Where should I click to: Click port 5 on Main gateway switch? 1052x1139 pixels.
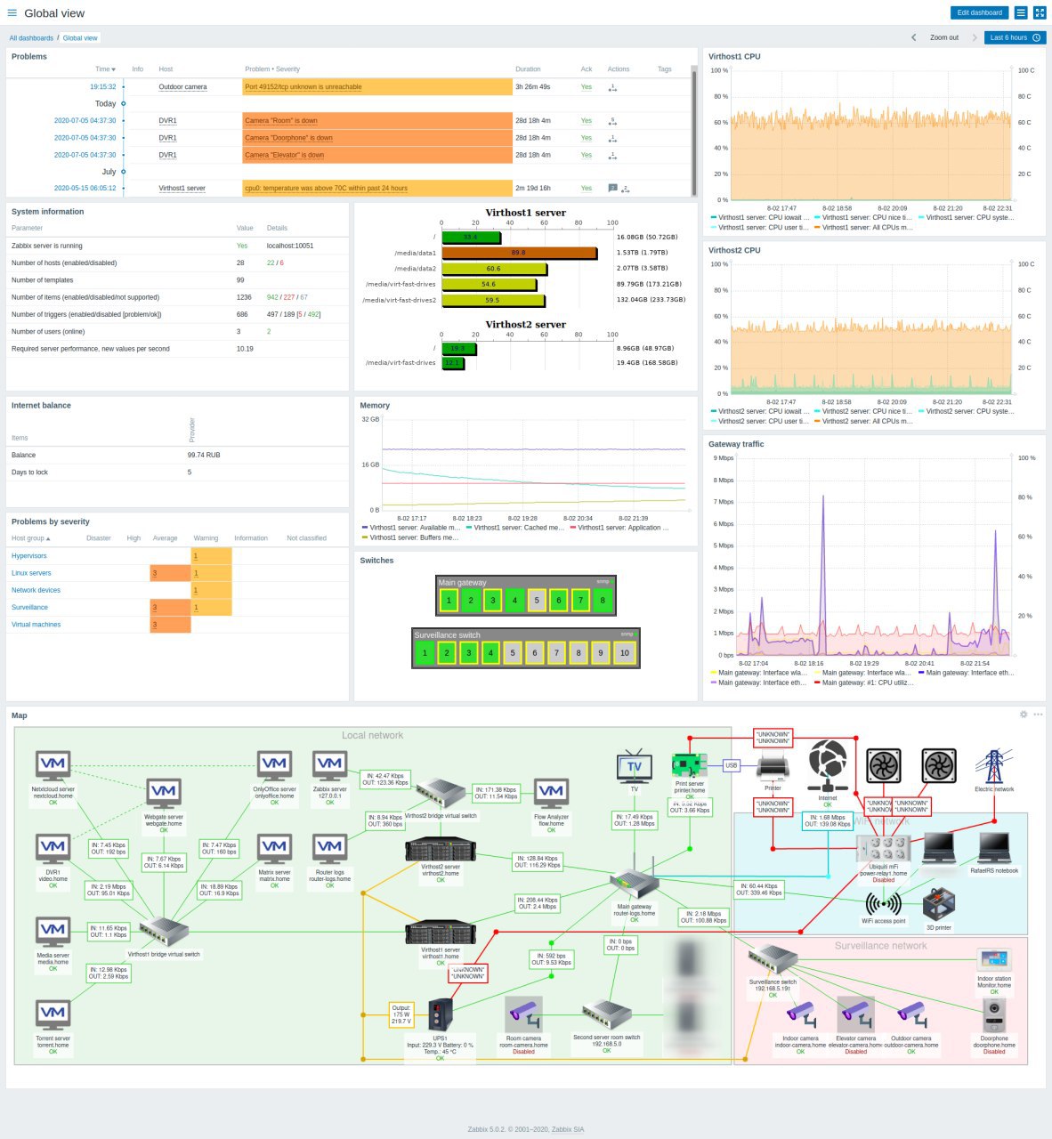pos(536,601)
